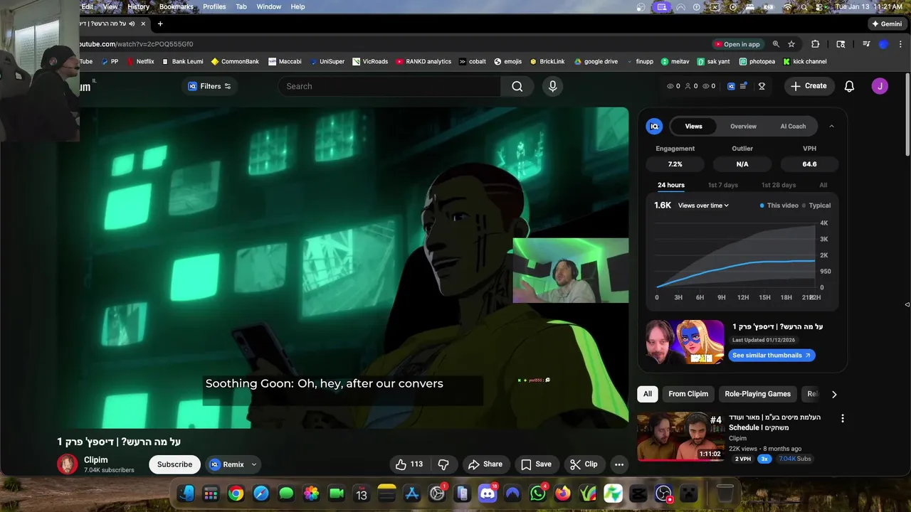Open OBS from the dock
This screenshot has width=911, height=512.
tap(663, 493)
